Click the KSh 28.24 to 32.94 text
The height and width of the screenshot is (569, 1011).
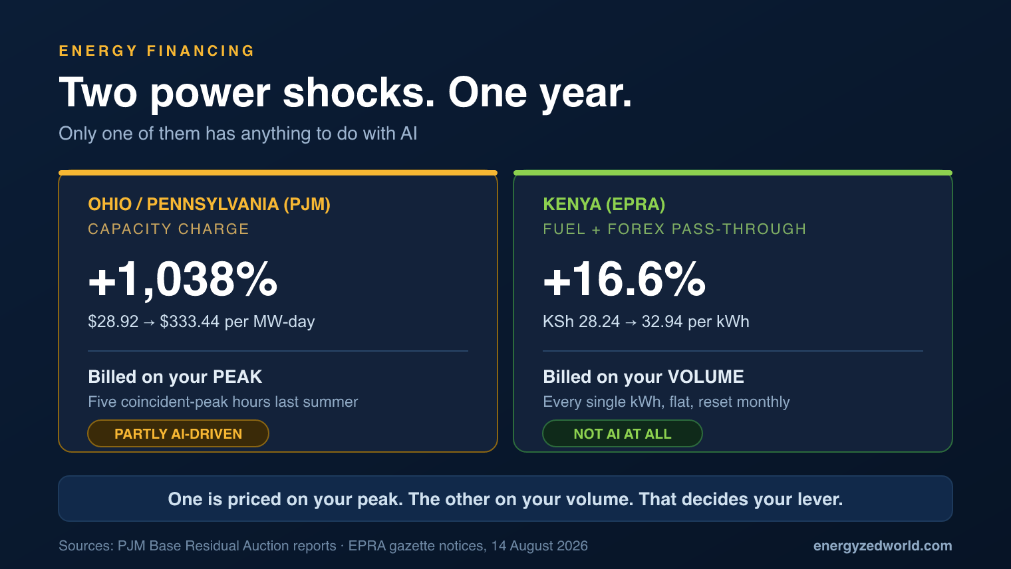pos(646,322)
